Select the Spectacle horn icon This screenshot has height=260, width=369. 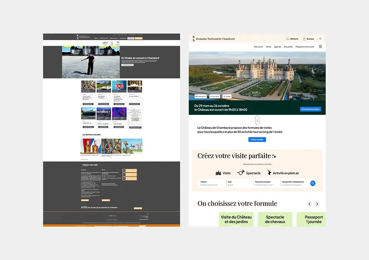(x=241, y=173)
